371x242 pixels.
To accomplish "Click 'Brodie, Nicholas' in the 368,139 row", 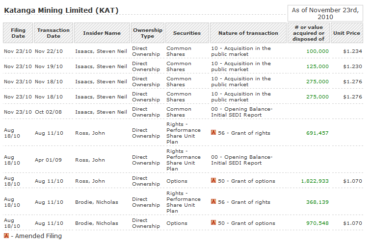I will 97,202.
